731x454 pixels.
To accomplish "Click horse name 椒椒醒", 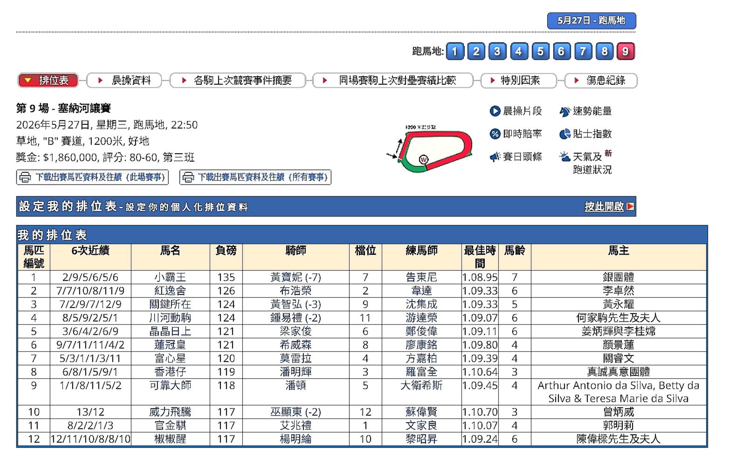I will [x=170, y=439].
